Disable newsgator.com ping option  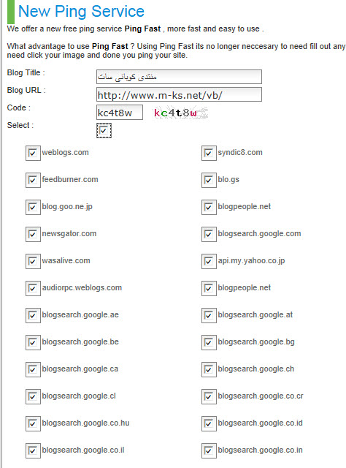click(x=33, y=234)
